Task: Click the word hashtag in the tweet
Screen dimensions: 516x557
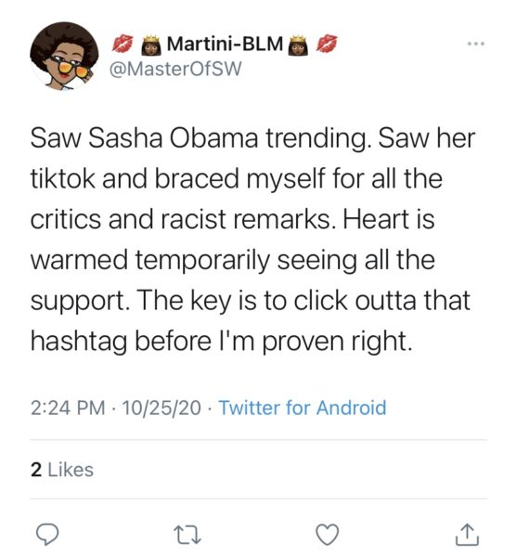Action: (79, 342)
